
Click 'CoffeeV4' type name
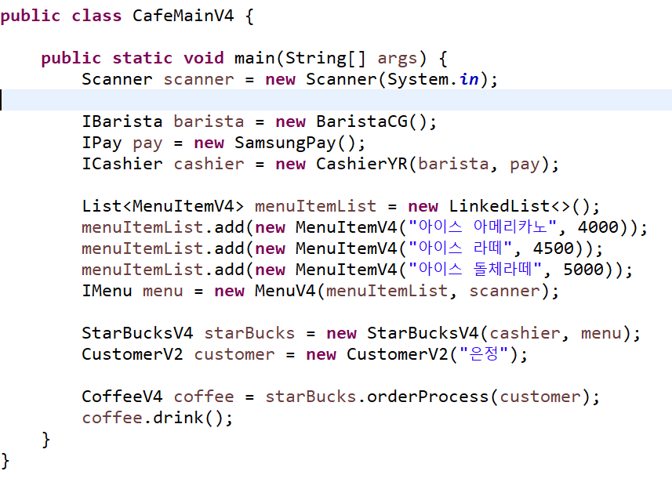point(122,397)
